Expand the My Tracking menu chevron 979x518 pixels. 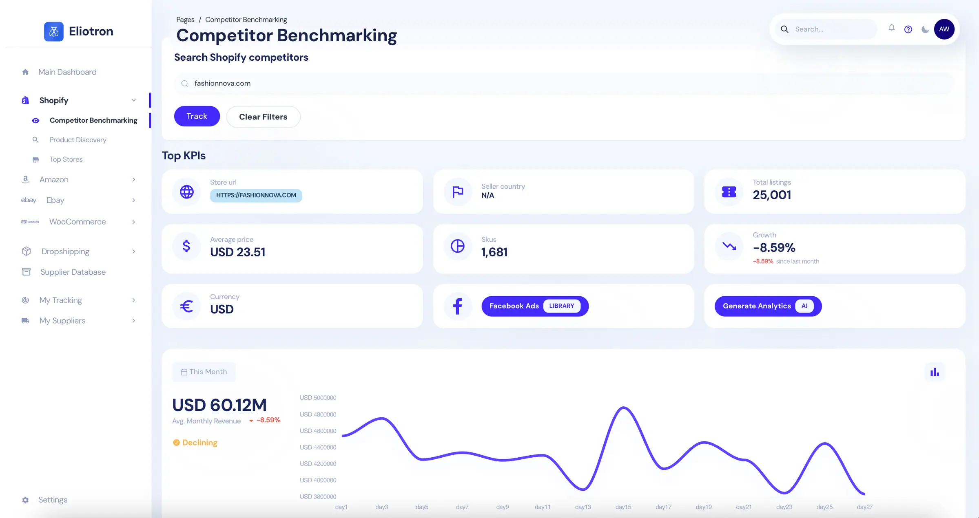pos(133,300)
